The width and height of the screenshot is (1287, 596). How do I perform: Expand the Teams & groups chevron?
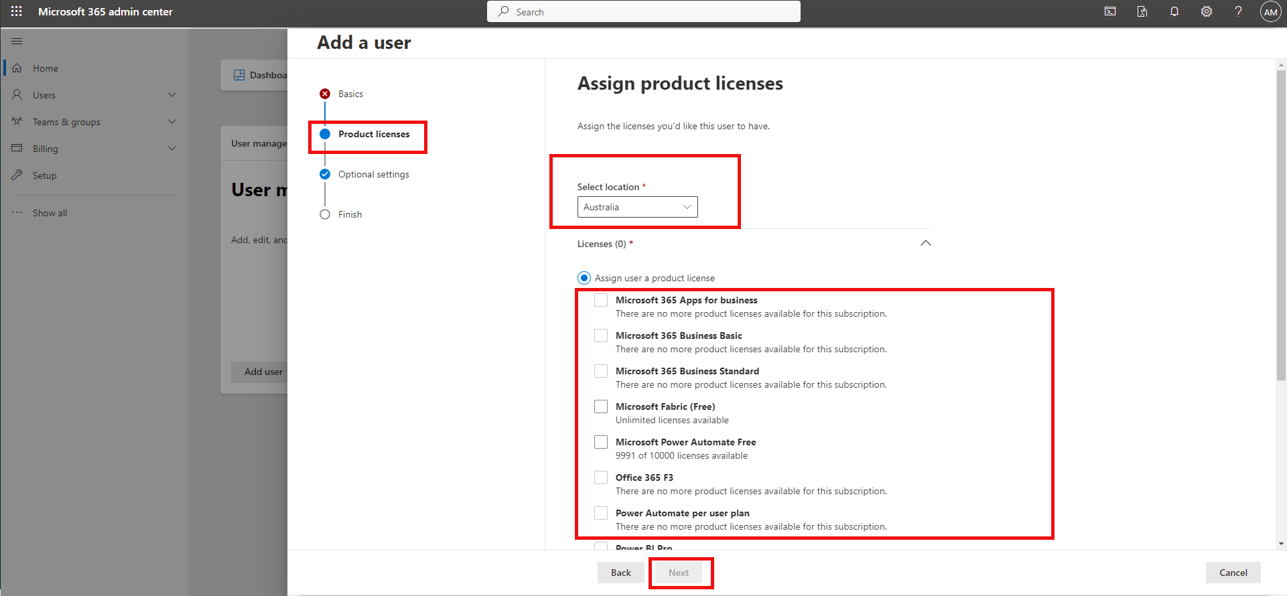(x=172, y=122)
